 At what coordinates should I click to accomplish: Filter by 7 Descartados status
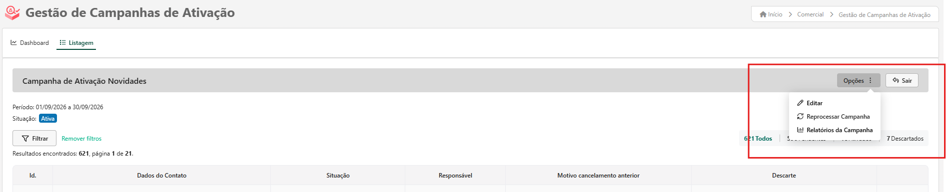click(905, 139)
